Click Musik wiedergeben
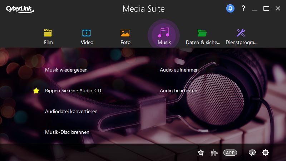This screenshot has height=161, width=286. point(66,70)
